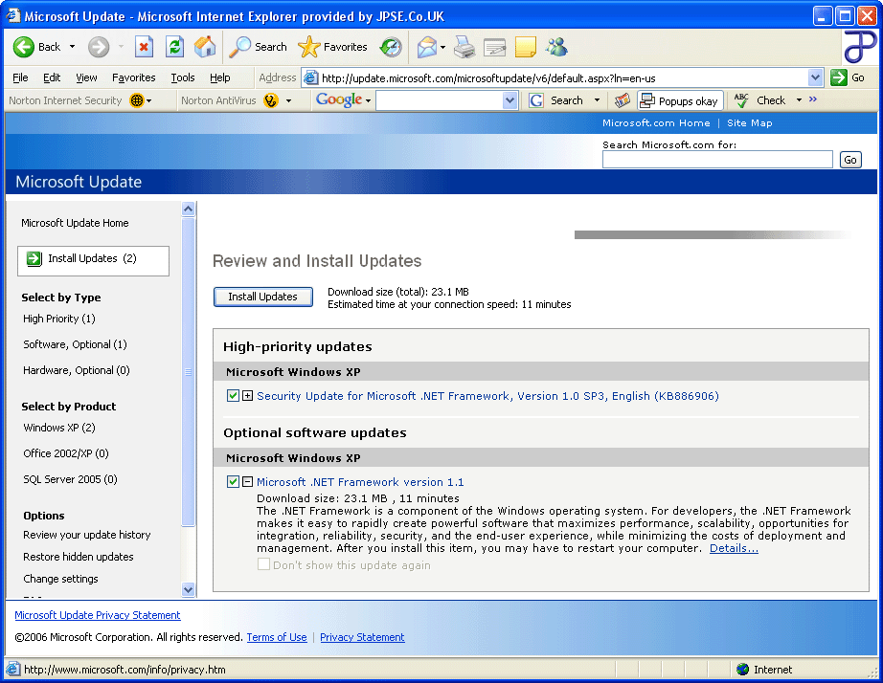The image size is (883, 683).
Task: Select Windows XP (2) product filter
Action: point(59,428)
